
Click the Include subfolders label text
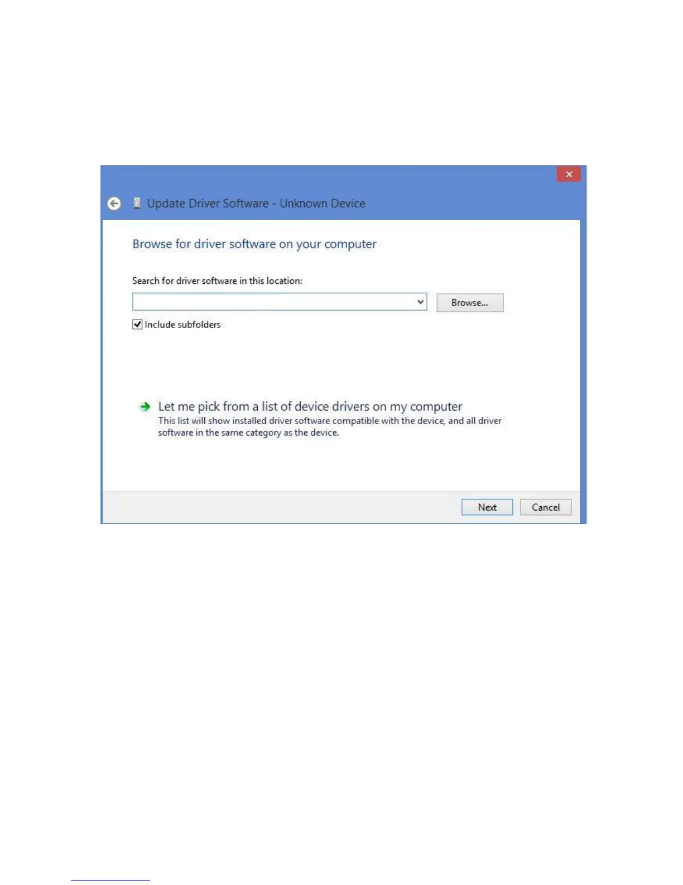[x=182, y=325]
